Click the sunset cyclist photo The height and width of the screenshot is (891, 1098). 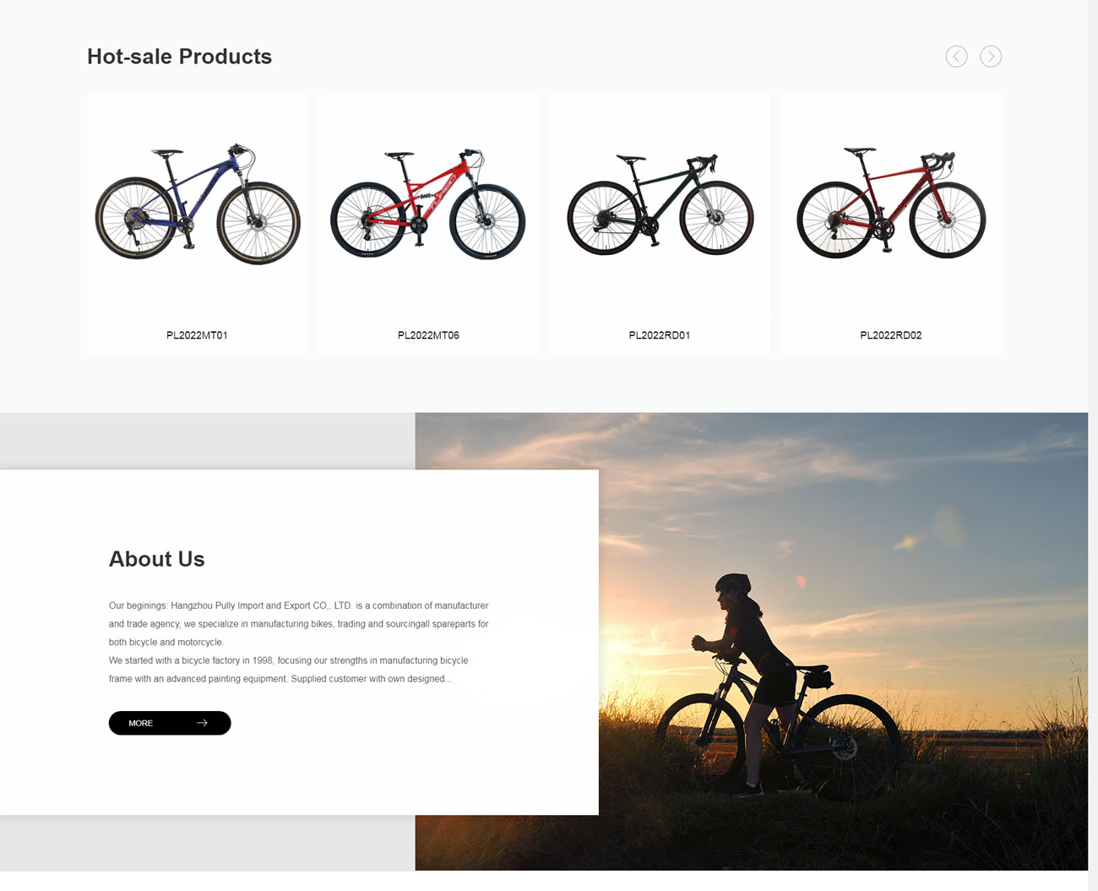point(843,642)
